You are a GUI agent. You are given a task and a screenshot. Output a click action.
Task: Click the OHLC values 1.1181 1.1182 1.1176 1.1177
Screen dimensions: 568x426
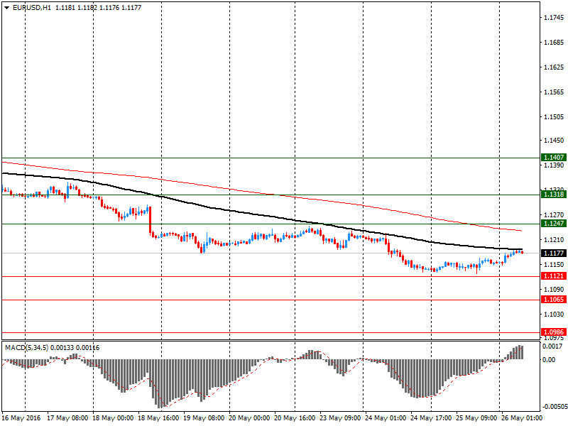click(98, 8)
